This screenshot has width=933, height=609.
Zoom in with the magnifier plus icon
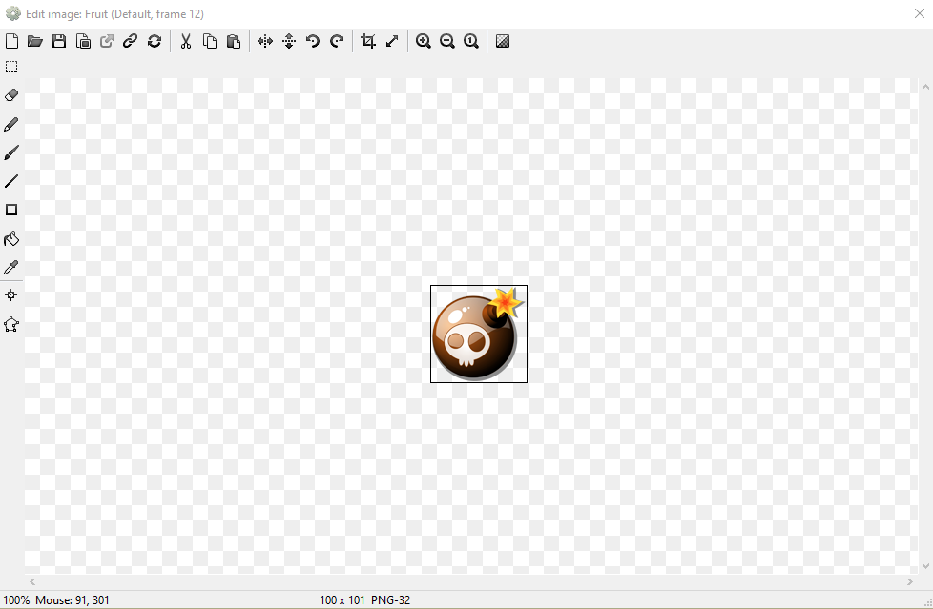pyautogui.click(x=424, y=41)
